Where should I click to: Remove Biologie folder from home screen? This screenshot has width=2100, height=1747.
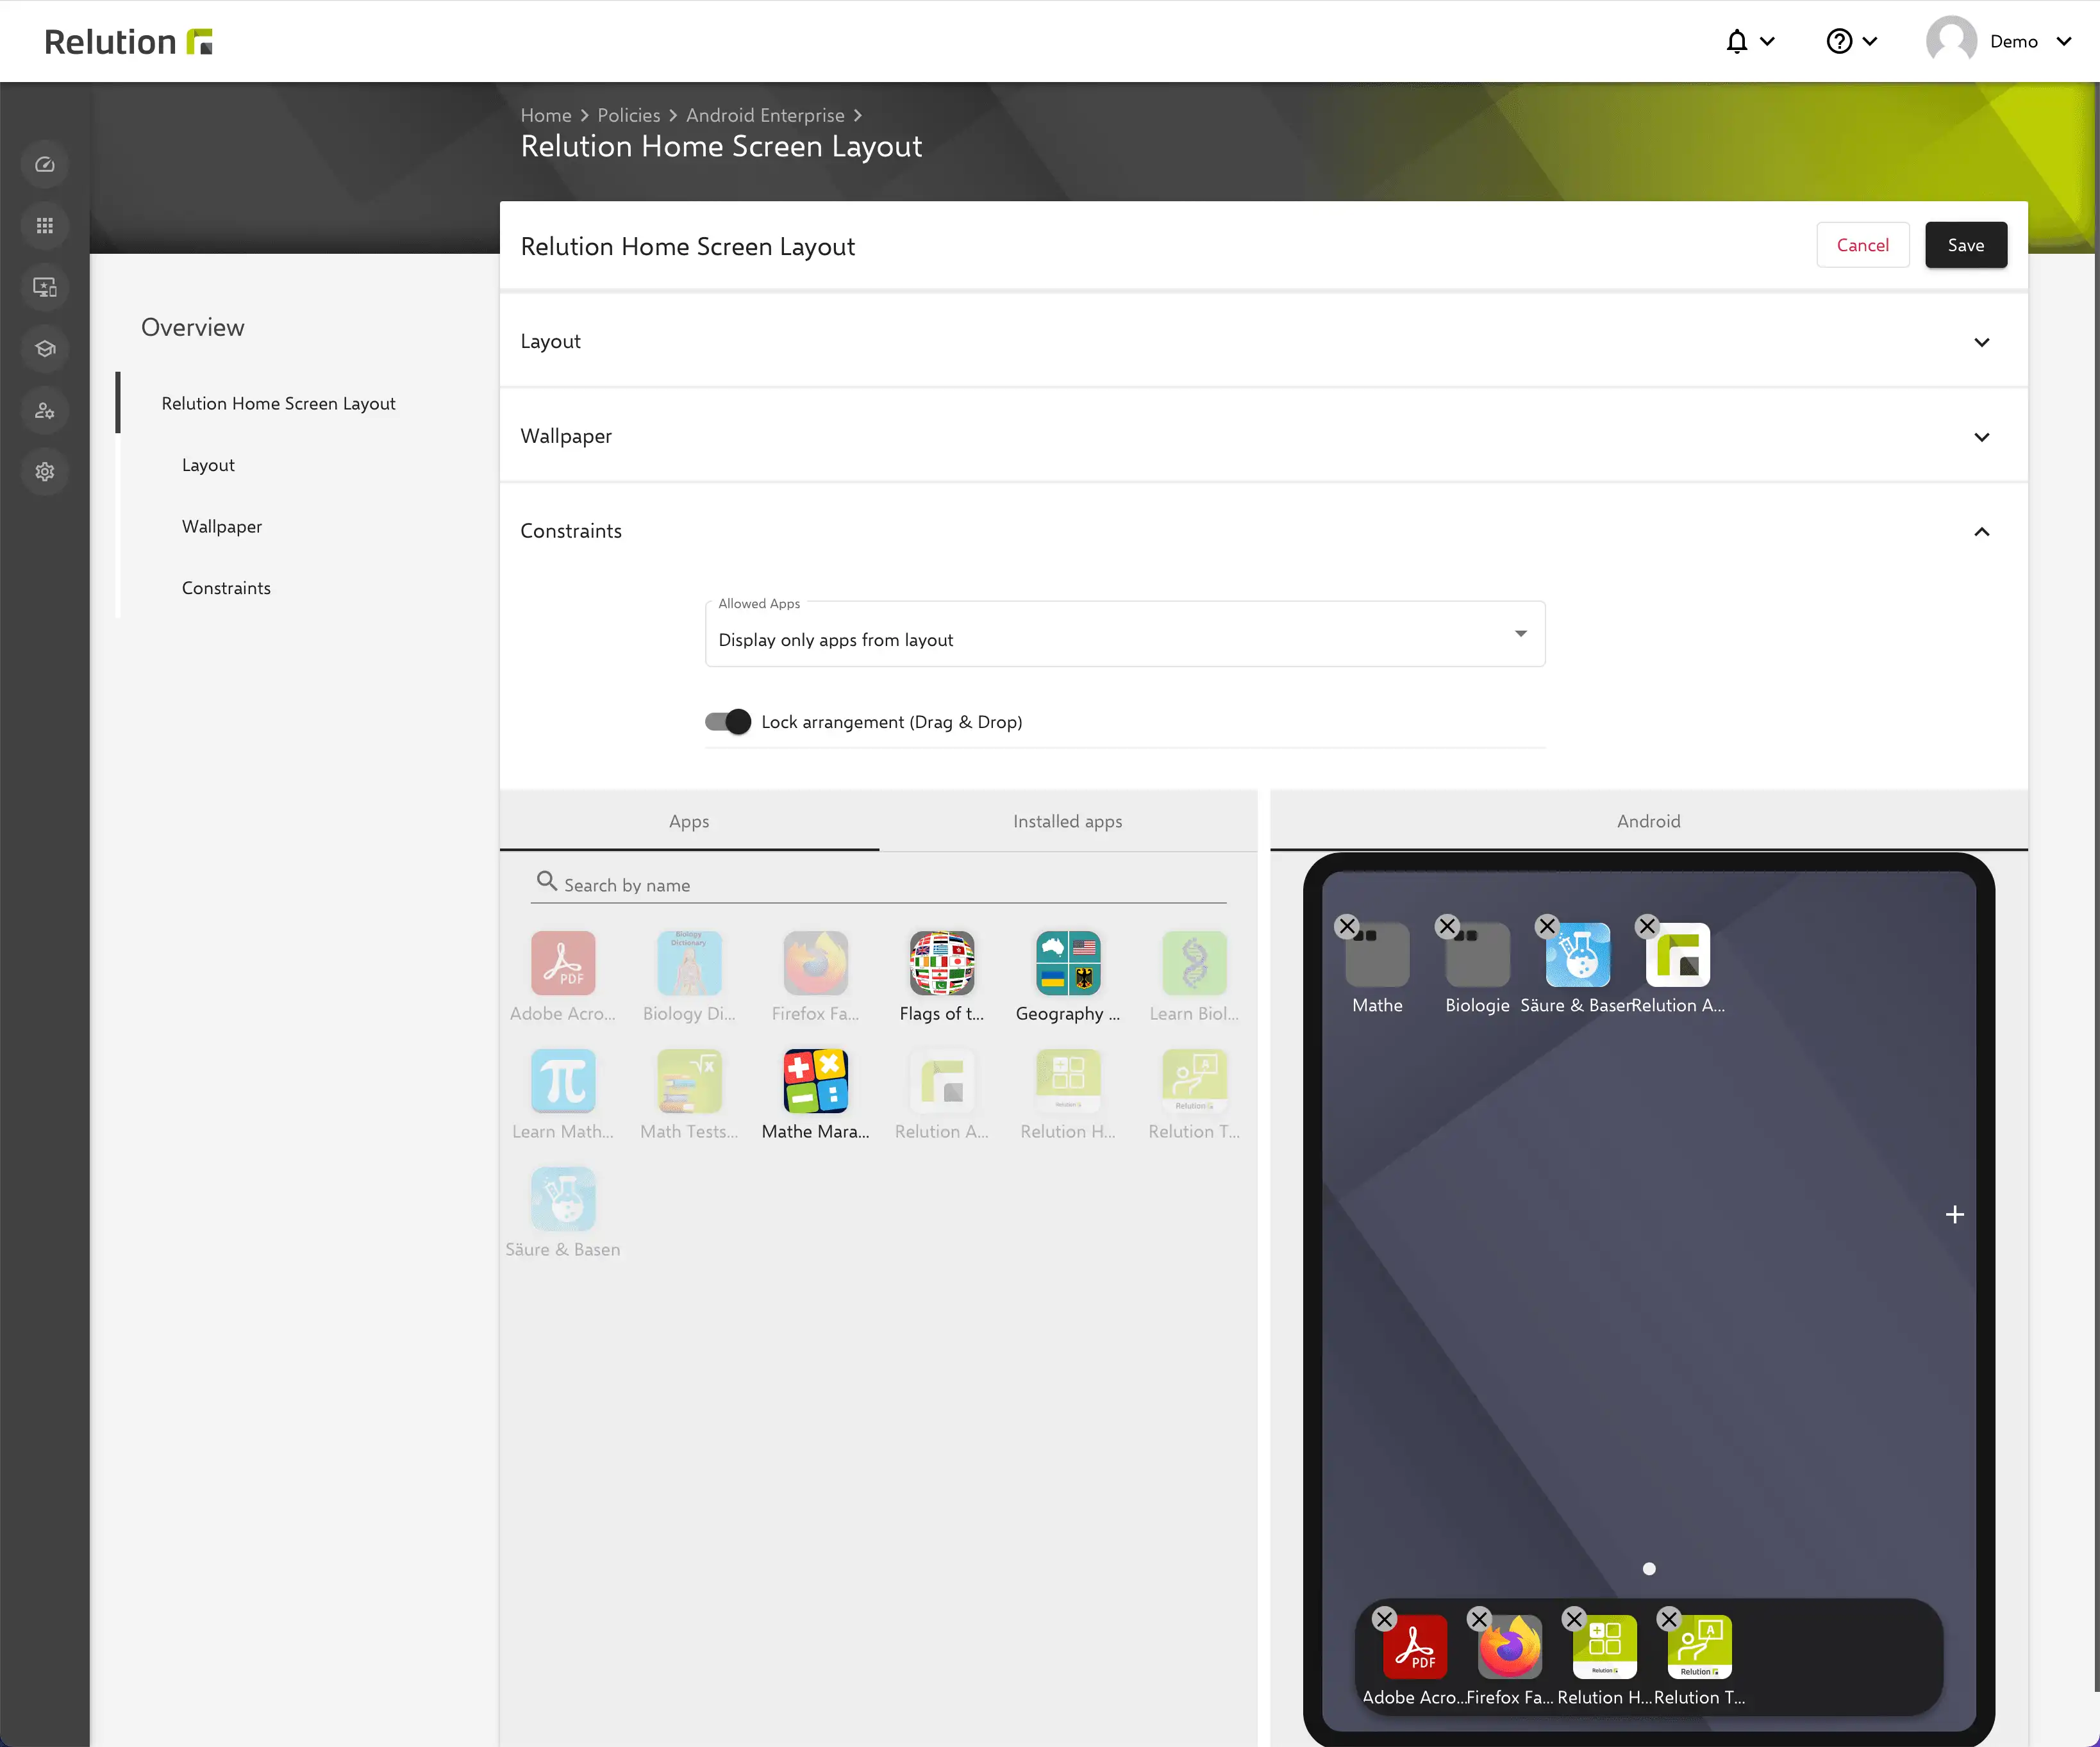click(x=1447, y=926)
